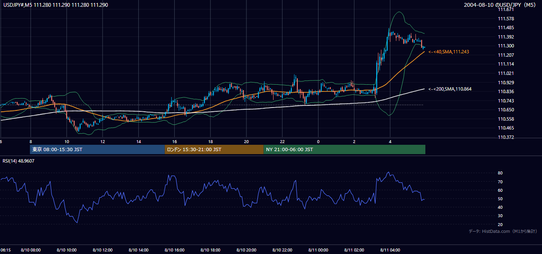Viewport: 542px width, 254px height.
Task: Click hour label 10 under price chart
Action: [67, 142]
